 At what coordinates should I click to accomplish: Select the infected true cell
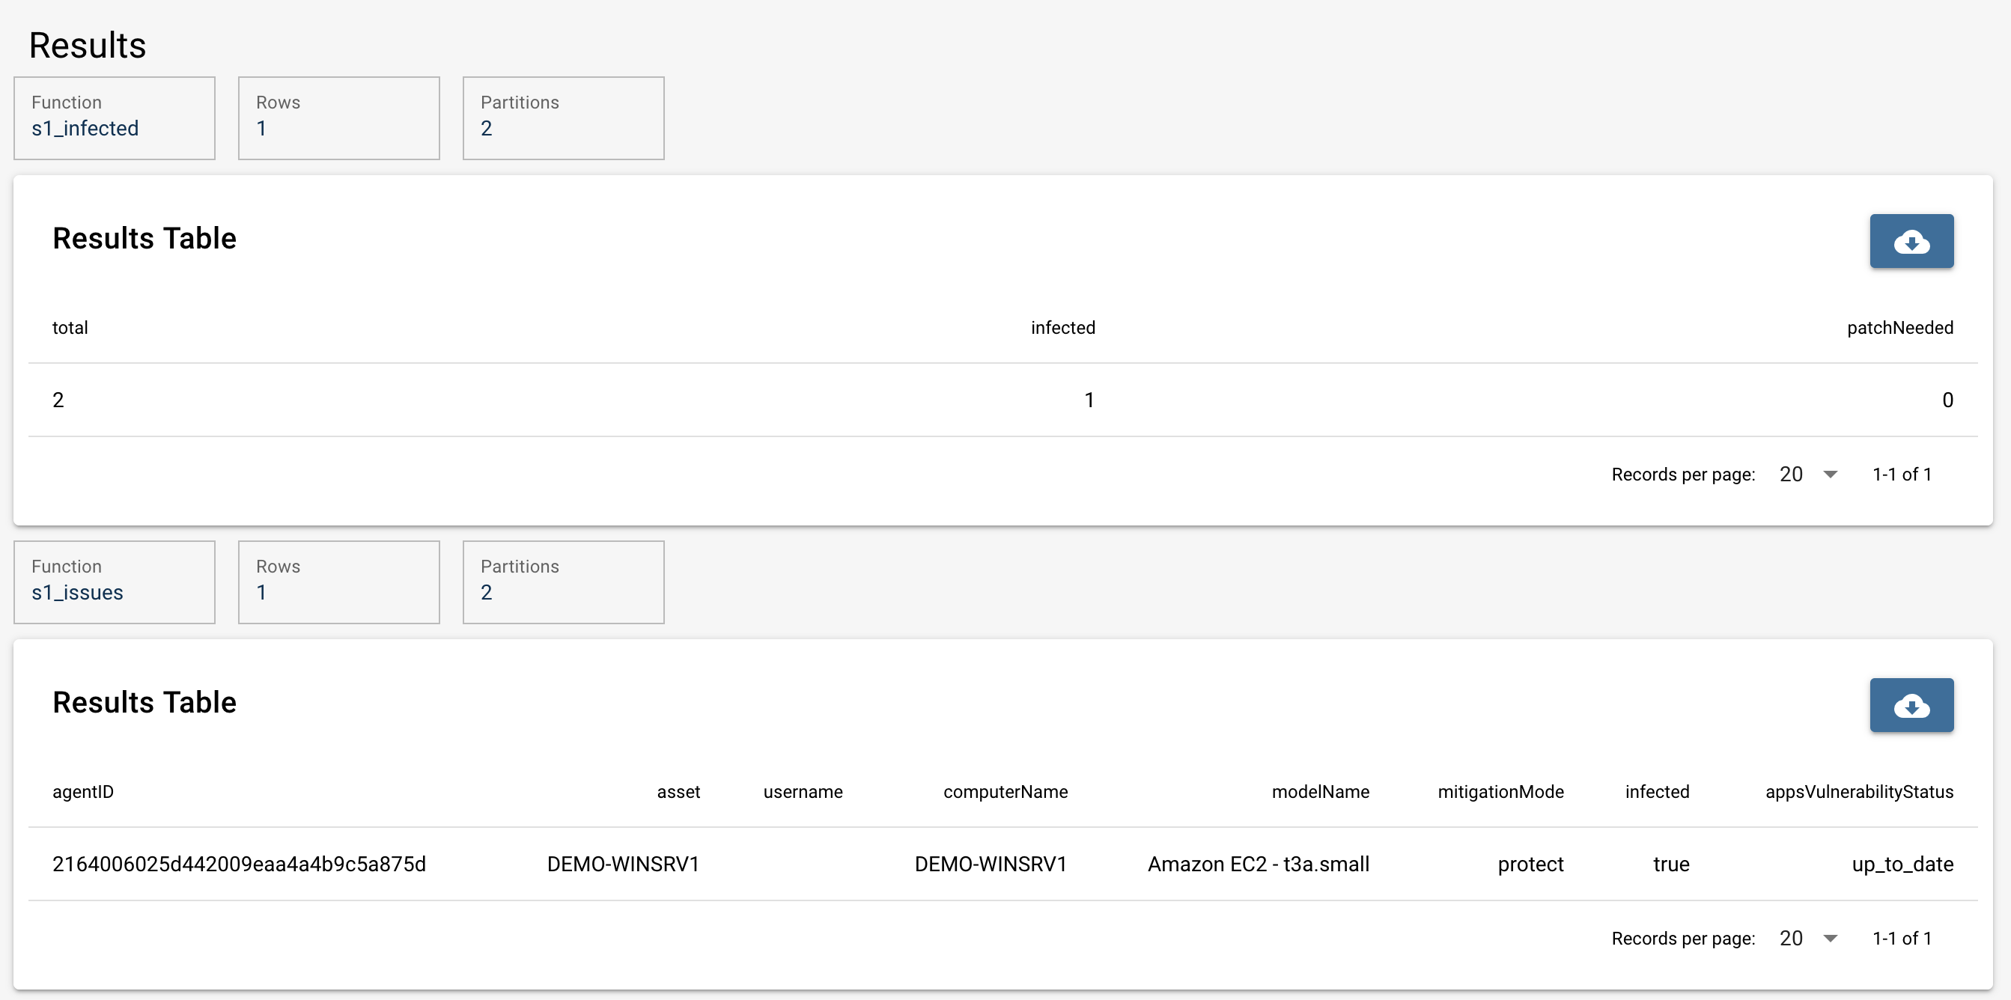1670,865
